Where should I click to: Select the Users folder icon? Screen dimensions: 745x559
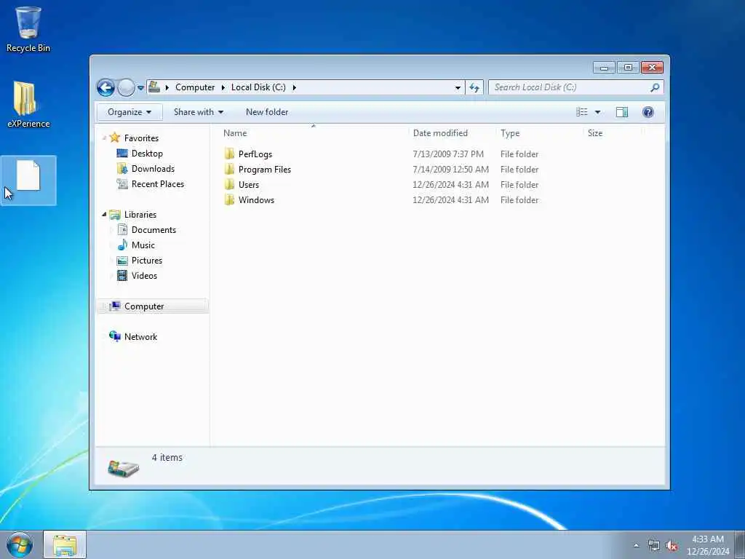click(x=229, y=184)
